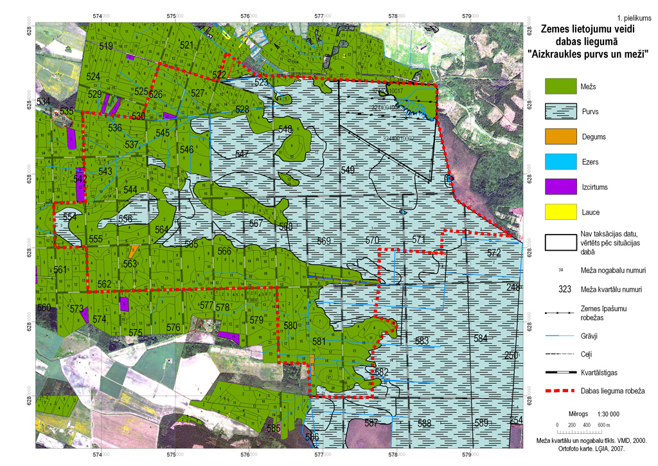Click the Ceļi dashed line legend symbol
This screenshot has height=466, width=658.
[x=560, y=354]
